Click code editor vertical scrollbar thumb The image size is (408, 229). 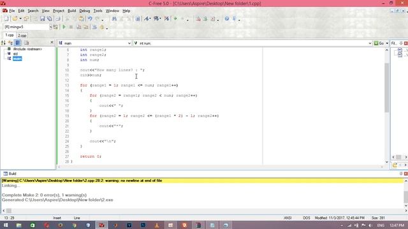pos(387,87)
